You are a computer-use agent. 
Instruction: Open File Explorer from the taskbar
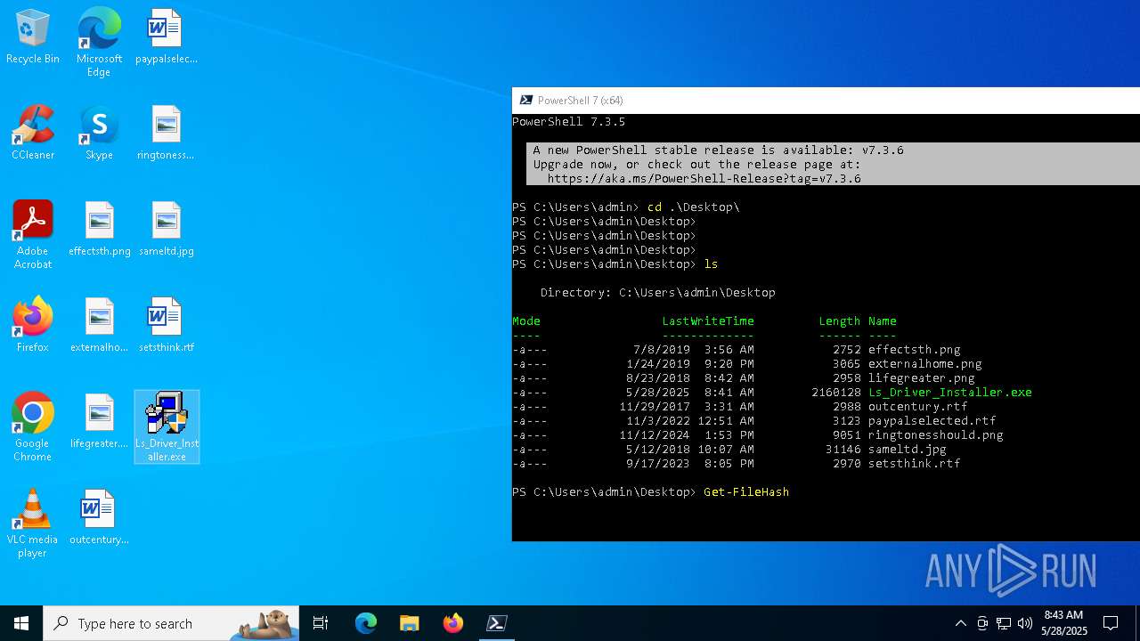409,623
